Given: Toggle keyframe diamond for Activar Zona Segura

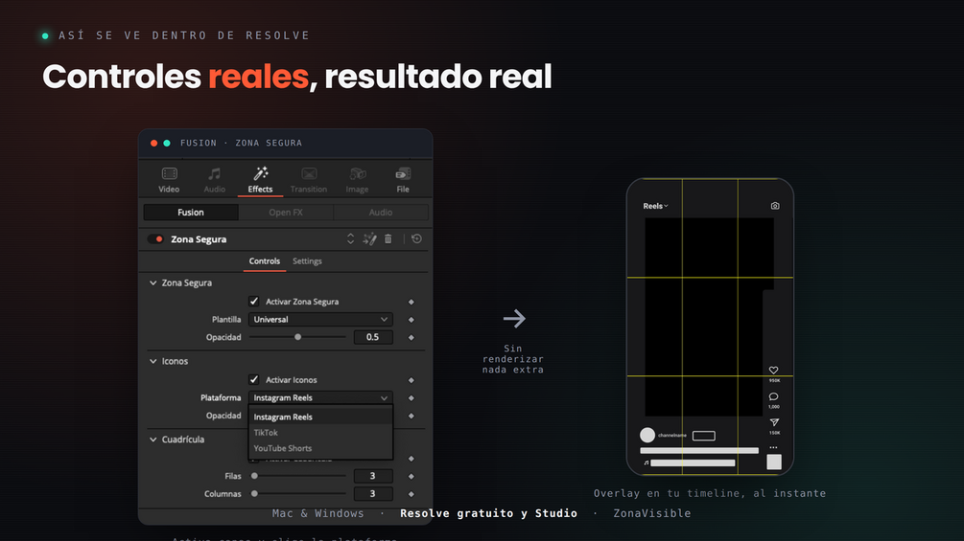Looking at the screenshot, I should [411, 302].
